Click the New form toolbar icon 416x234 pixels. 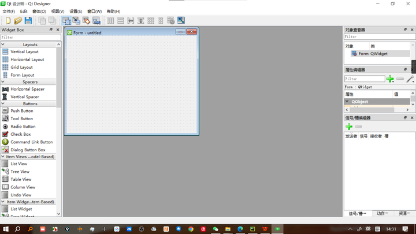[x=8, y=20]
